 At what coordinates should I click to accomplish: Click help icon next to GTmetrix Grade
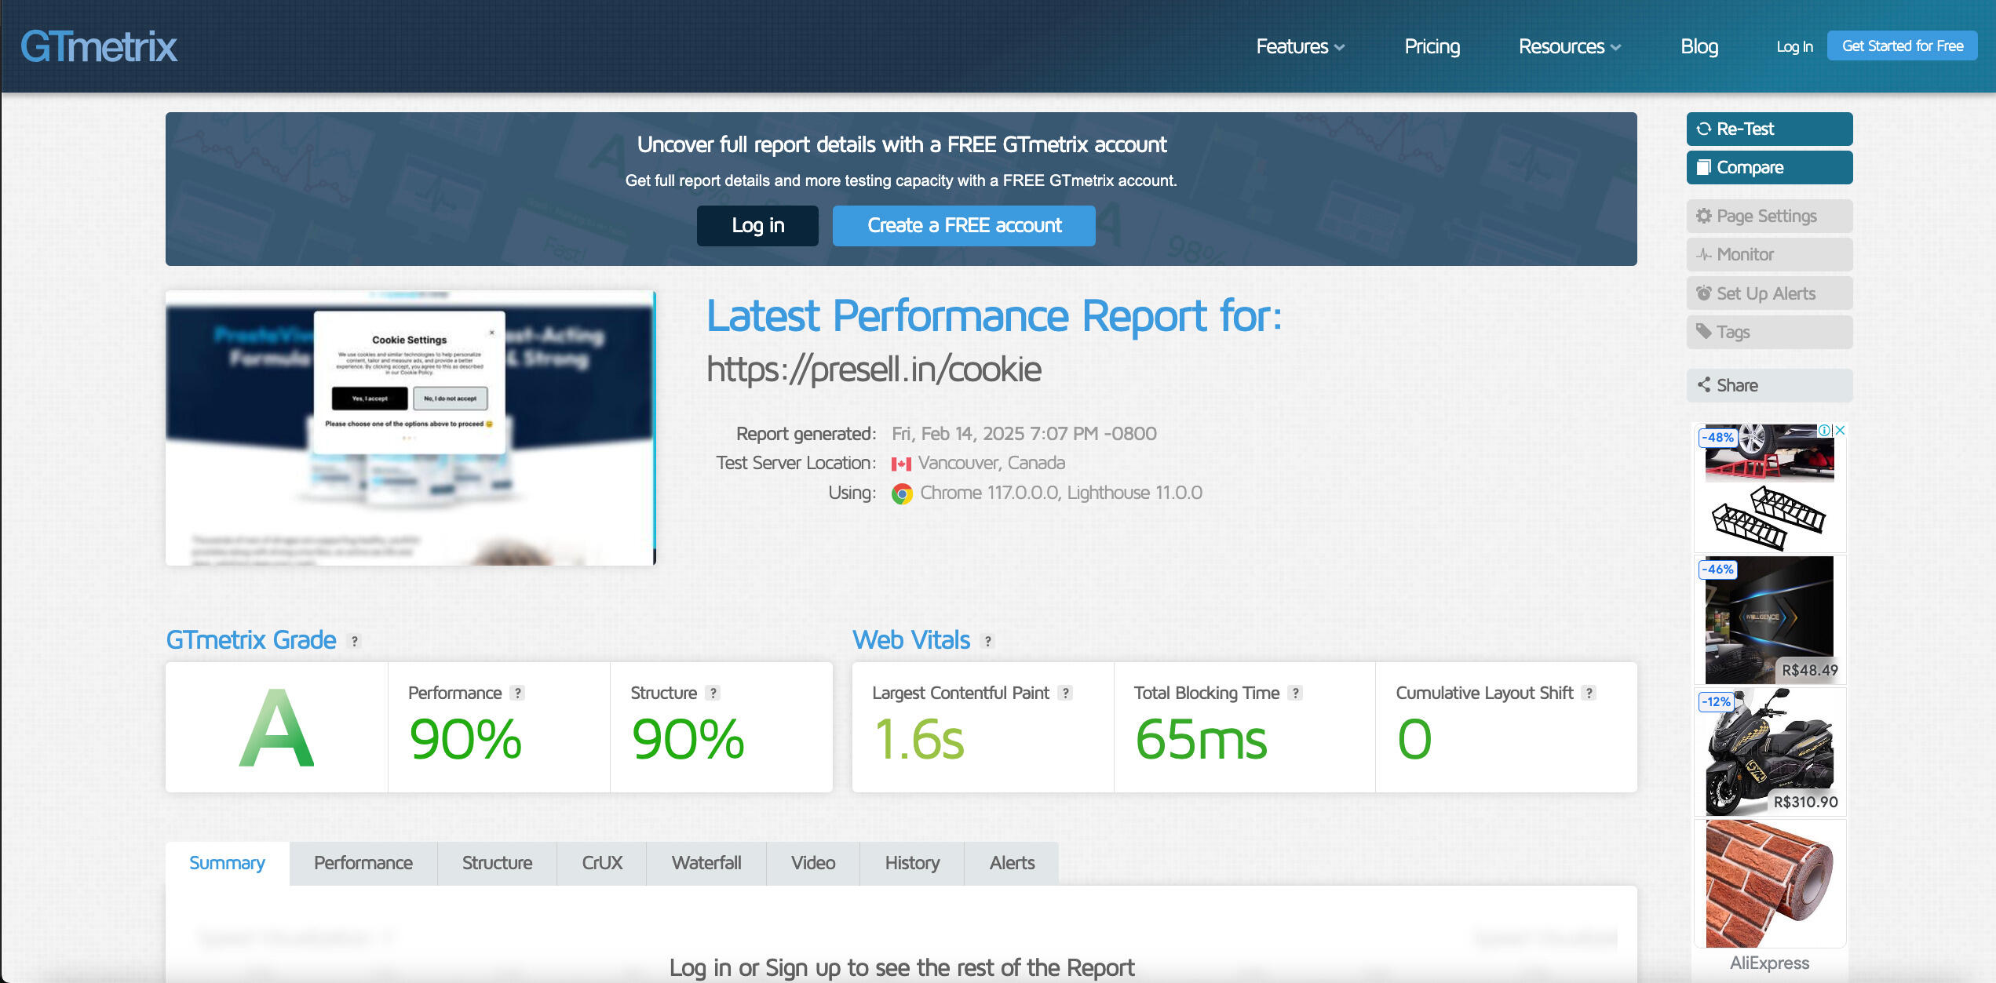(355, 641)
